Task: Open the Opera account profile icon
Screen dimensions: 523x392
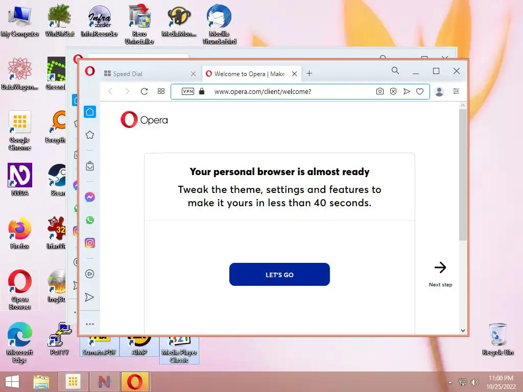Action: pos(439,91)
